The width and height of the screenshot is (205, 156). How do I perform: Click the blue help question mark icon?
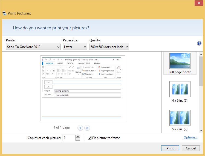(199, 43)
